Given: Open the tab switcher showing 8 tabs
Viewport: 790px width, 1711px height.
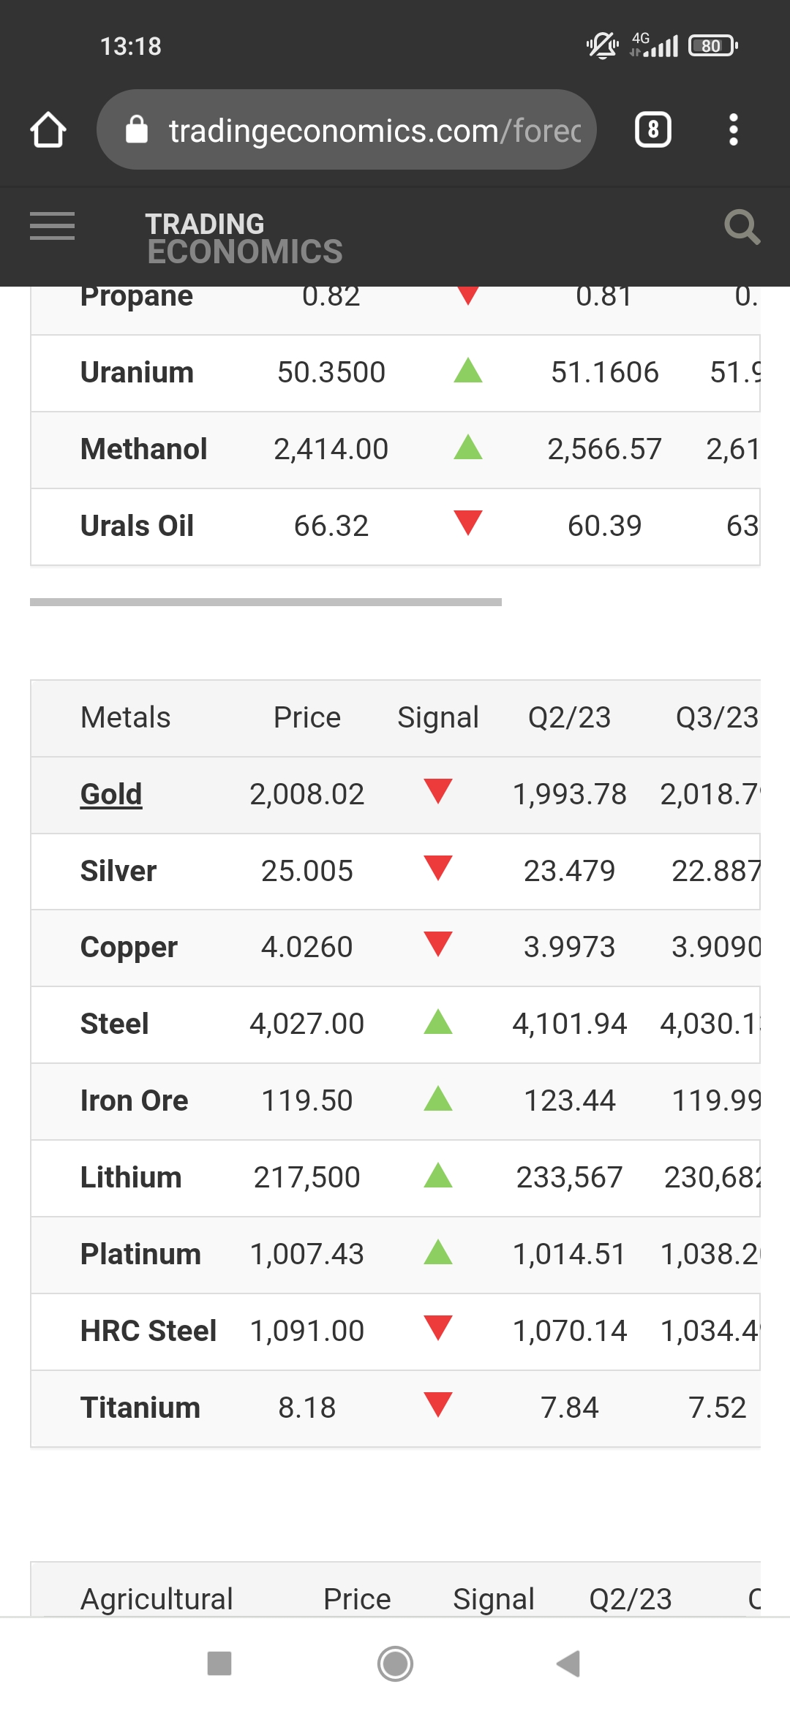Looking at the screenshot, I should pos(652,130).
